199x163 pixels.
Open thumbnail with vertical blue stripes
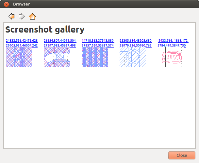(95, 57)
